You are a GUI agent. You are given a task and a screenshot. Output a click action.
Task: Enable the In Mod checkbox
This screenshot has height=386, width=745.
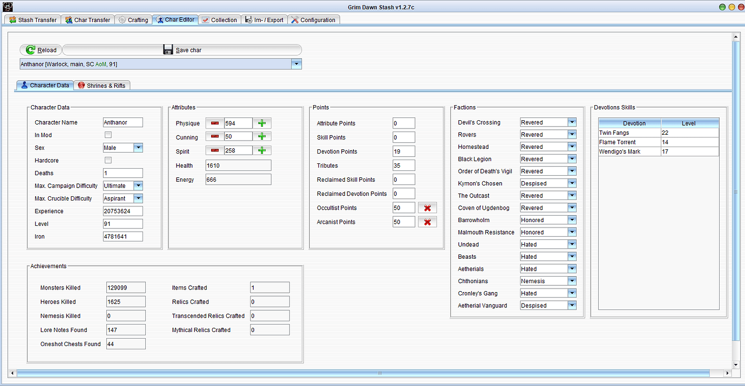click(107, 135)
